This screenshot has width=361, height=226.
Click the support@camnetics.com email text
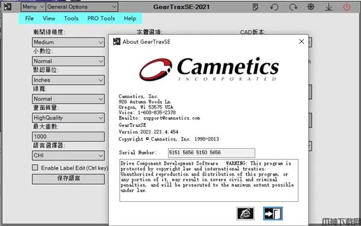point(171,118)
